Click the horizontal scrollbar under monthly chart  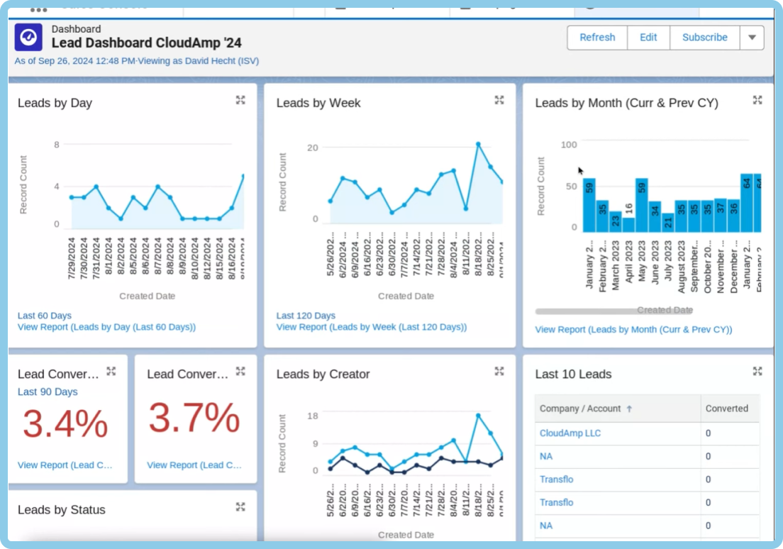pos(613,311)
